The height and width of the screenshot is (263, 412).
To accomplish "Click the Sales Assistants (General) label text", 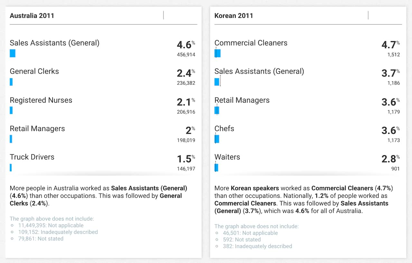I will [54, 43].
